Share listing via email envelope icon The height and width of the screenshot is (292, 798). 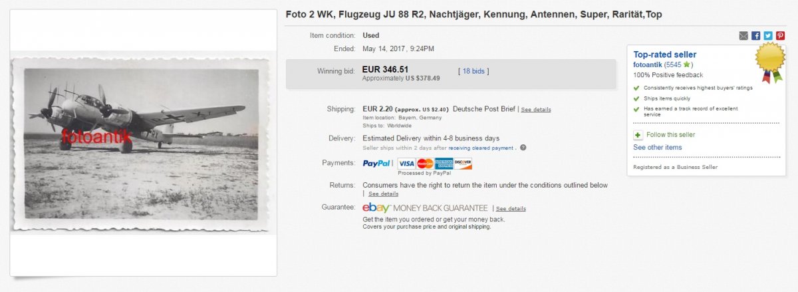(x=743, y=35)
